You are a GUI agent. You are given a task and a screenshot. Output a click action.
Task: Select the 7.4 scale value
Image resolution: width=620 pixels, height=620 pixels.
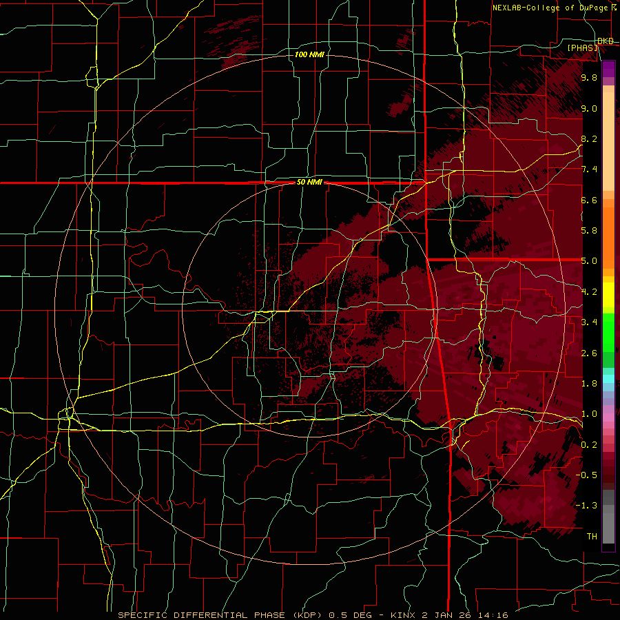point(589,169)
